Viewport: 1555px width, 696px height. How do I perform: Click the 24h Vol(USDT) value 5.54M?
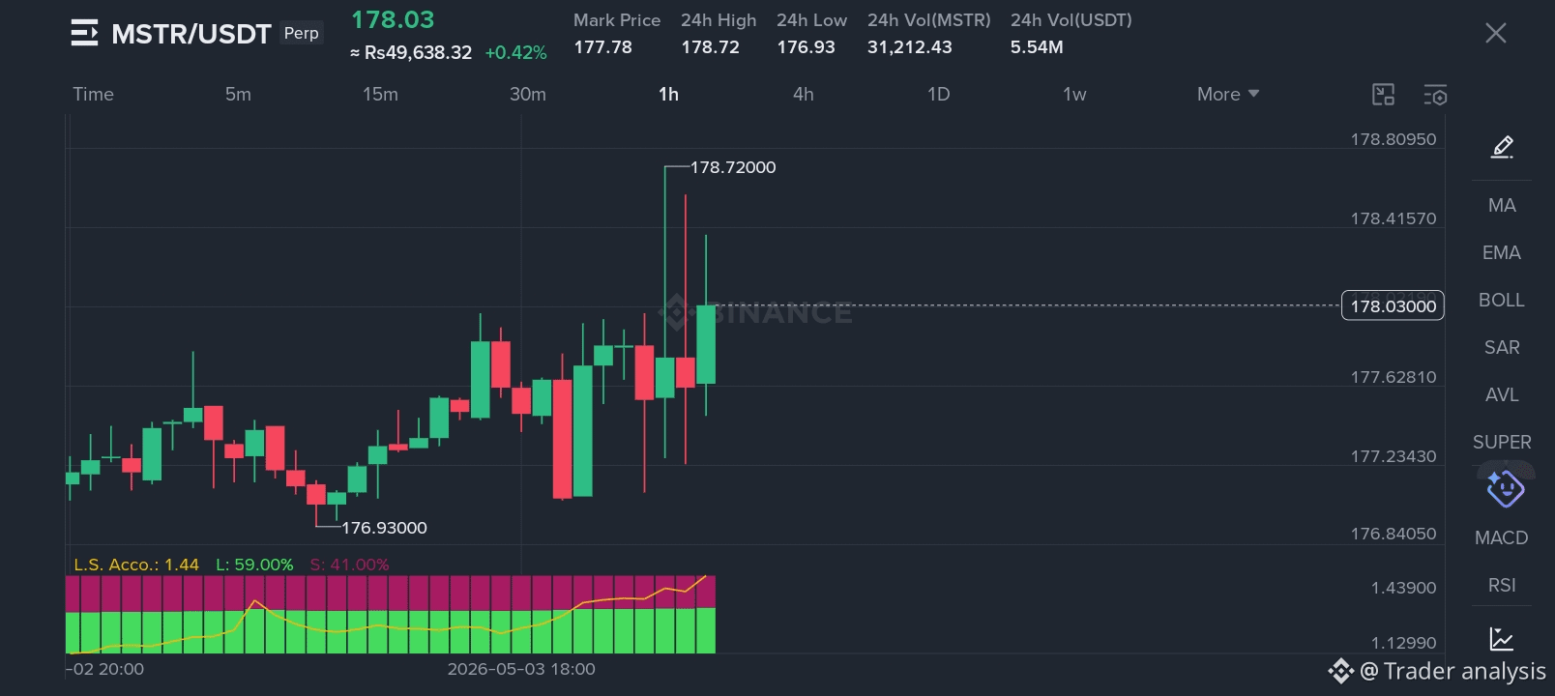point(1037,46)
